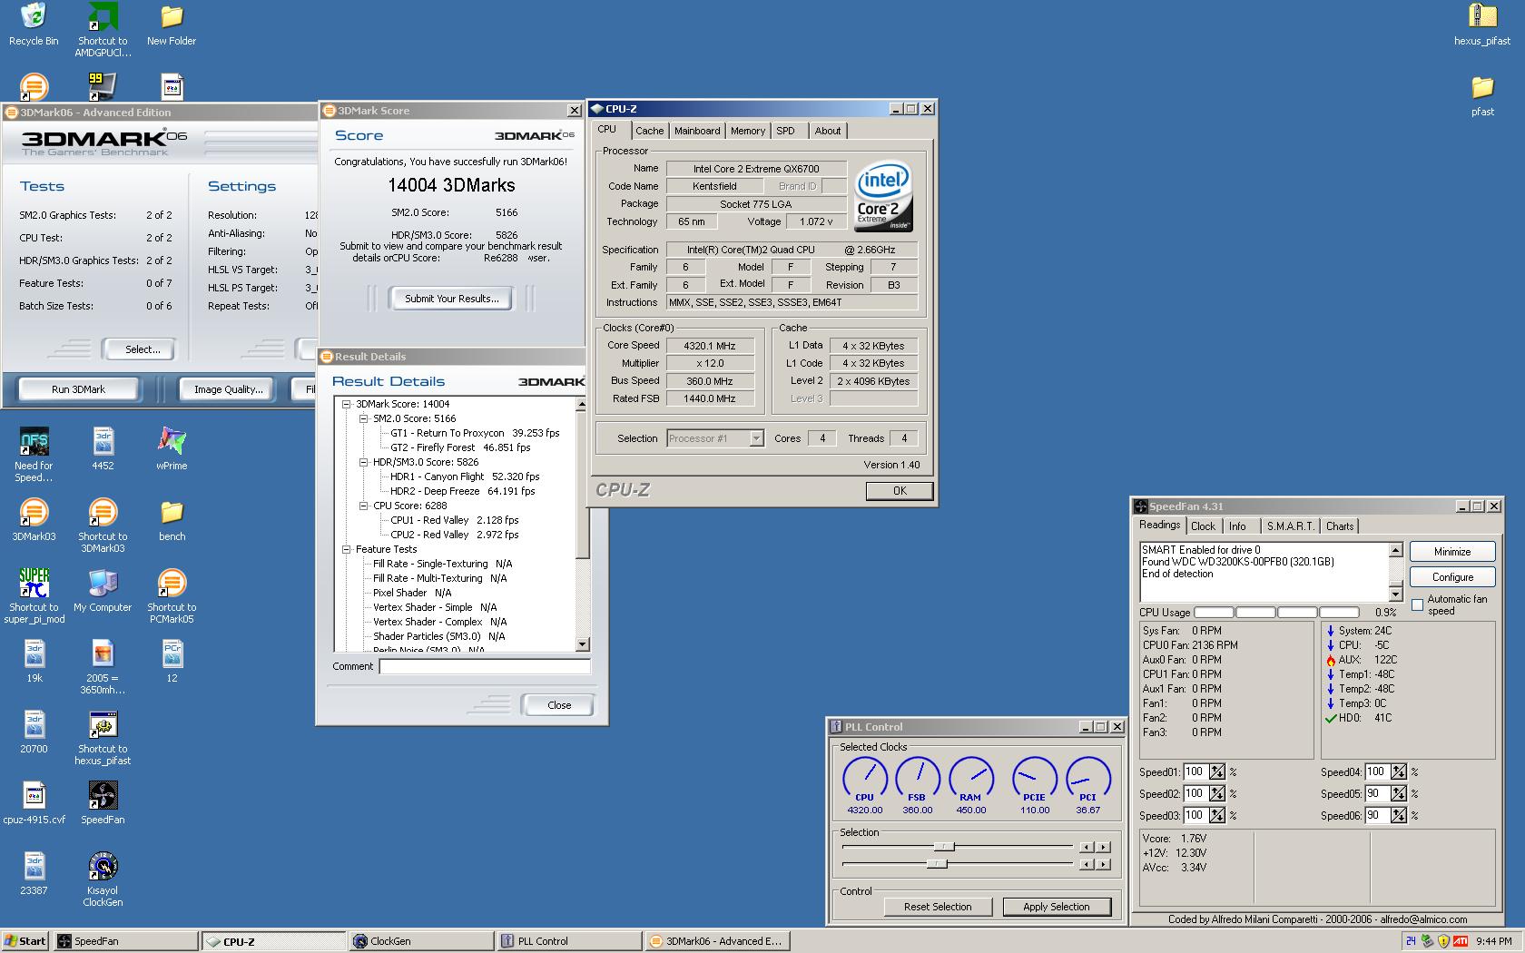Launch Shortcut to PCMark05 icon
1525x953 pixels.
172,596
